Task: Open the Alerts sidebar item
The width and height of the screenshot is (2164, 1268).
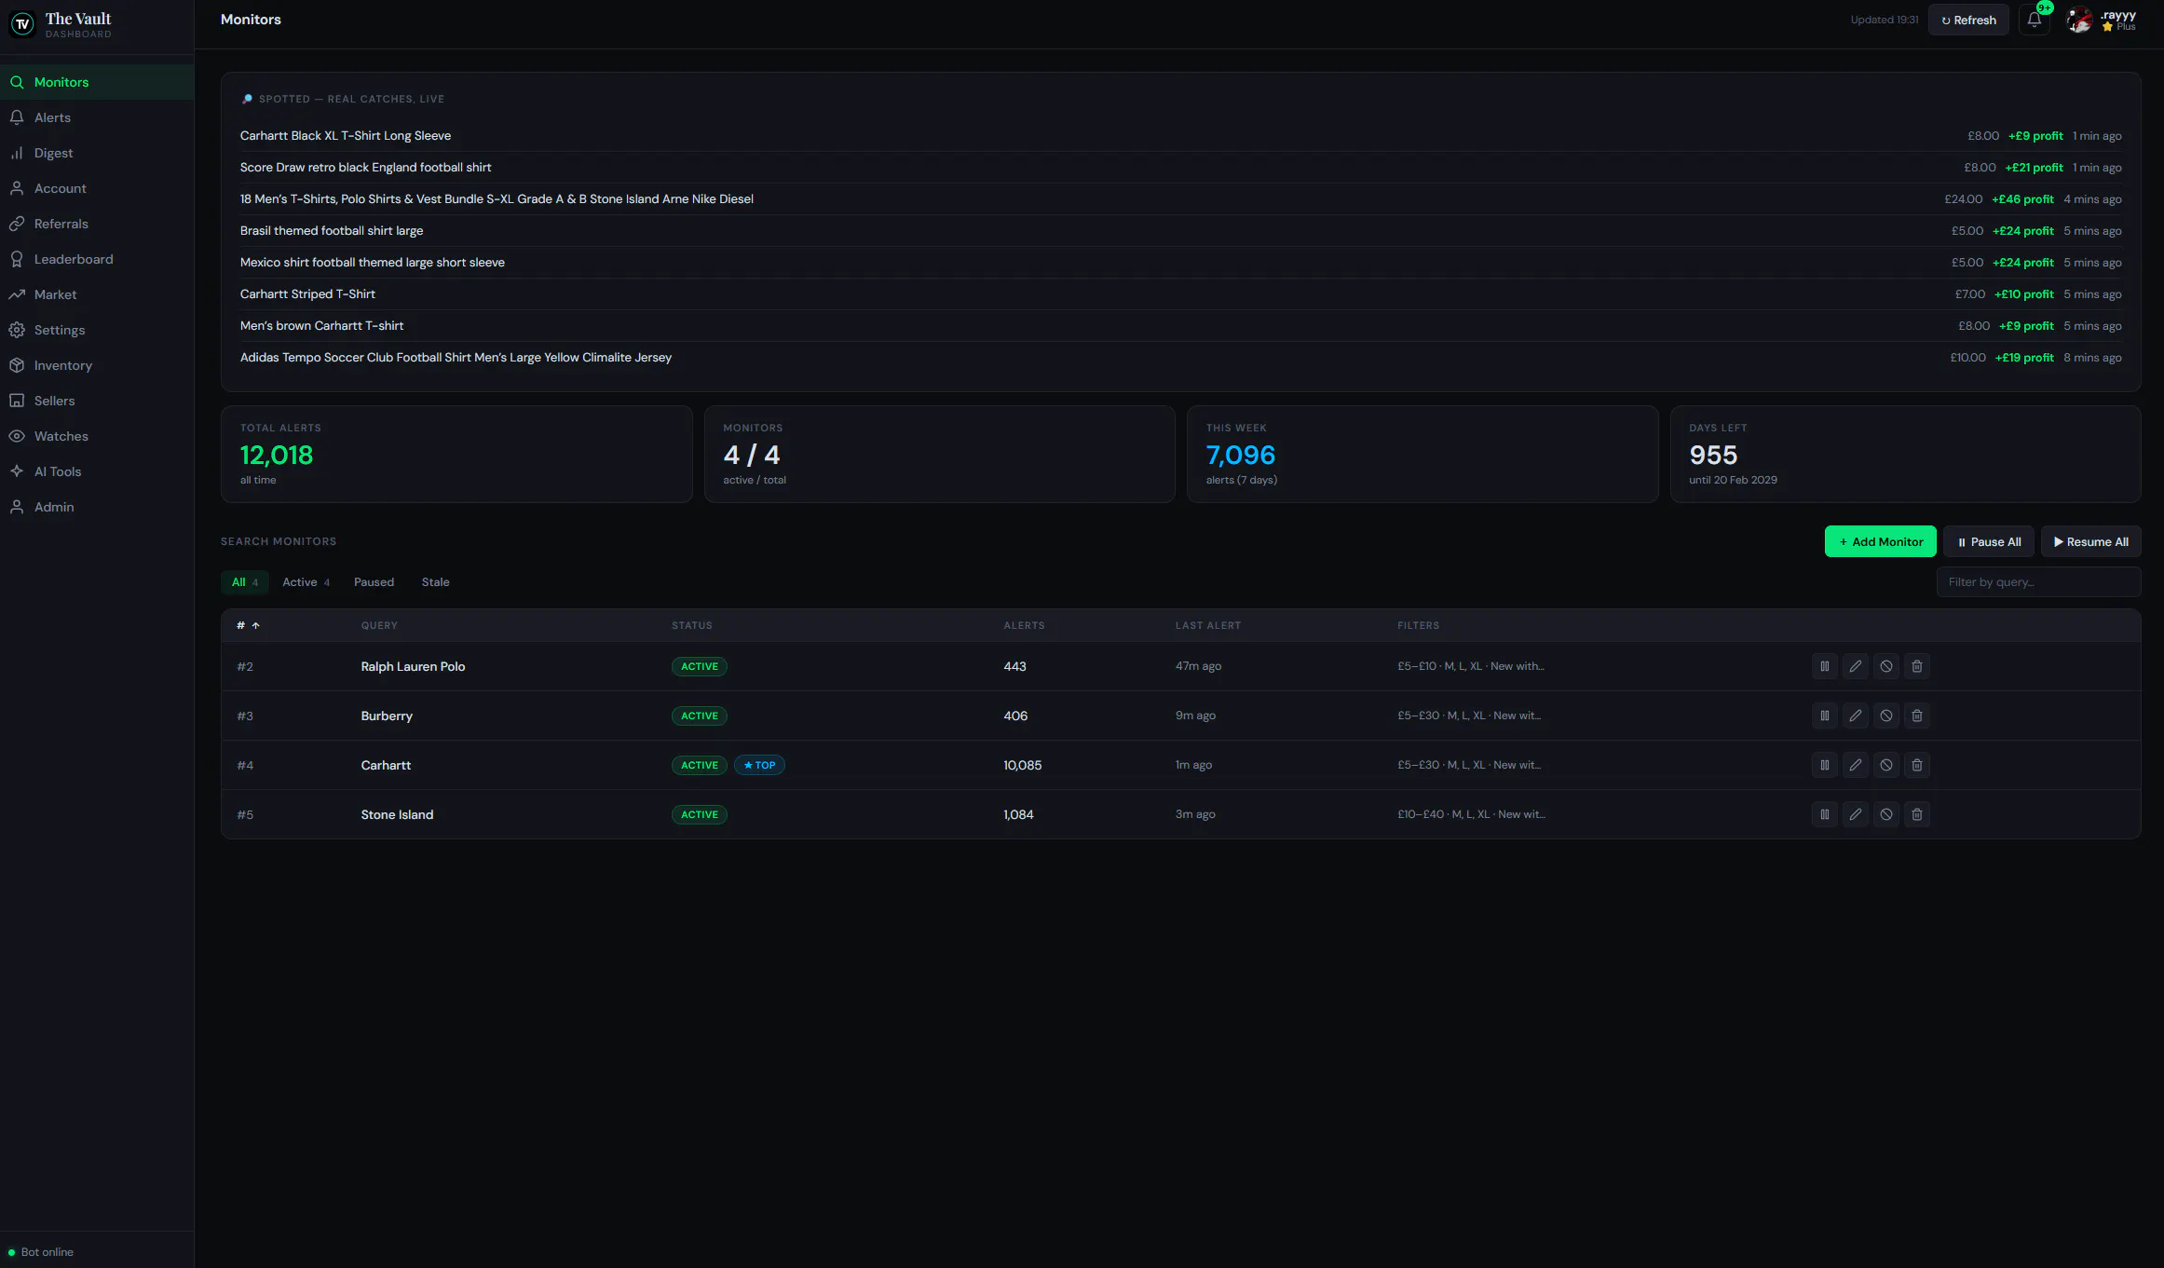Action: (x=97, y=117)
